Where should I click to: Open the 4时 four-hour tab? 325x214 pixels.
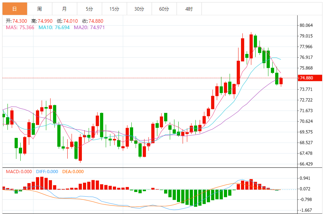189,9
